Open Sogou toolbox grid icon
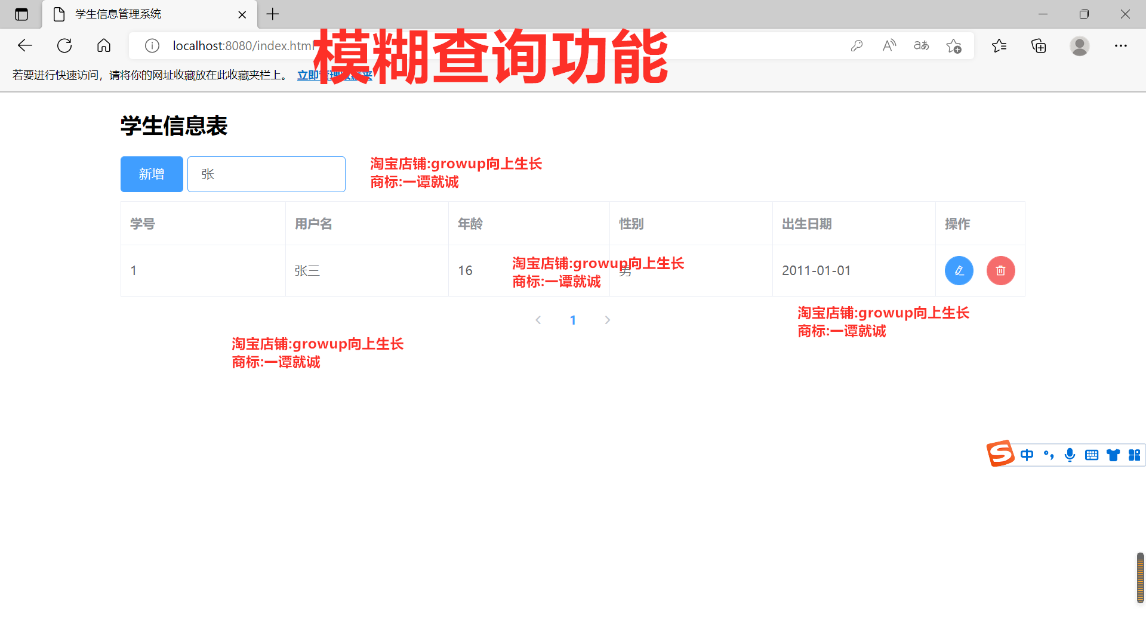 [1135, 455]
